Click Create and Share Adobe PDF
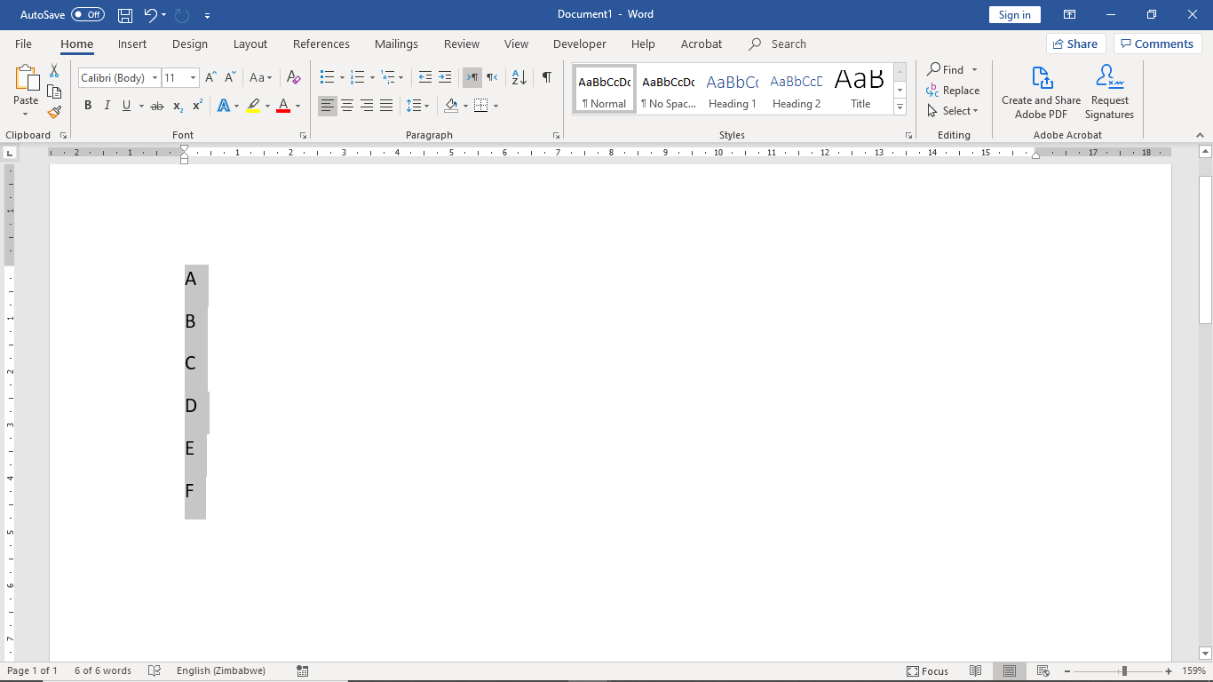Screen dimensions: 1213x682 pyautogui.click(x=1042, y=92)
